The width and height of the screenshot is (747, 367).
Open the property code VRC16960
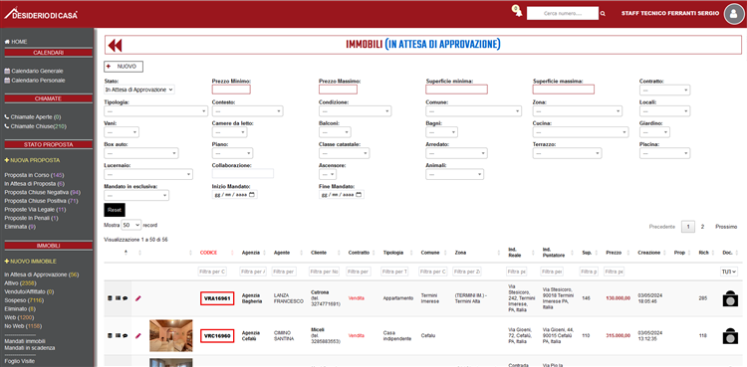coord(217,336)
